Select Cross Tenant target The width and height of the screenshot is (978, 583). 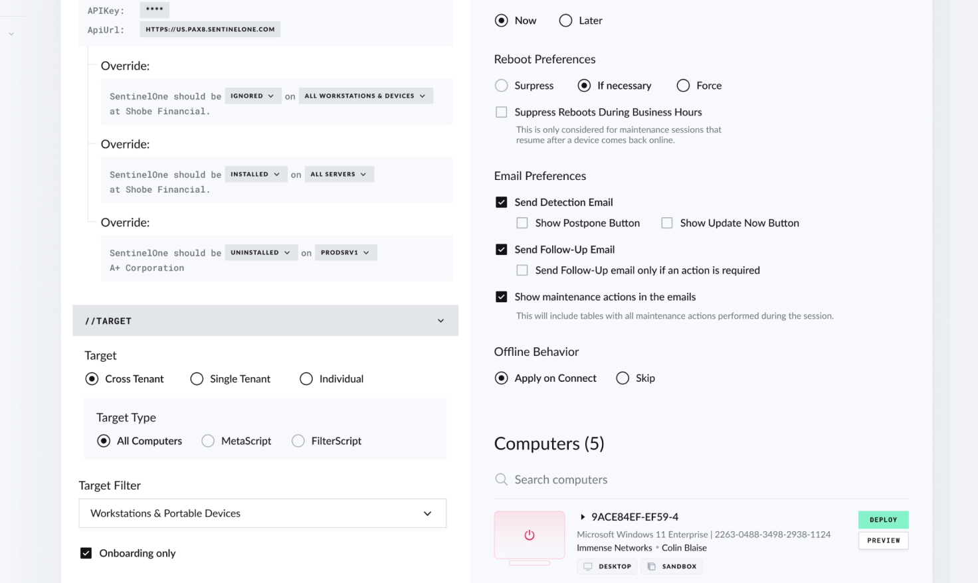(x=92, y=379)
